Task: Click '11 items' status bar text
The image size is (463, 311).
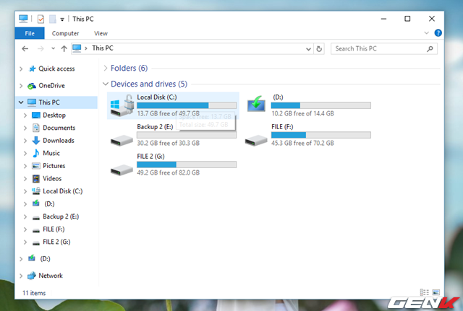Action: [x=34, y=293]
